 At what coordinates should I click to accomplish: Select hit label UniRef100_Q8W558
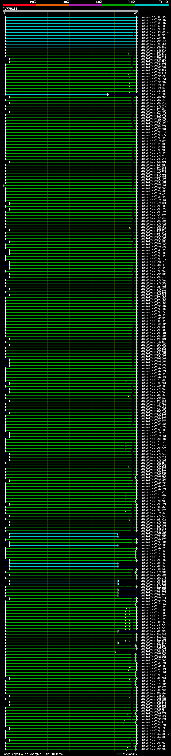(153, 97)
